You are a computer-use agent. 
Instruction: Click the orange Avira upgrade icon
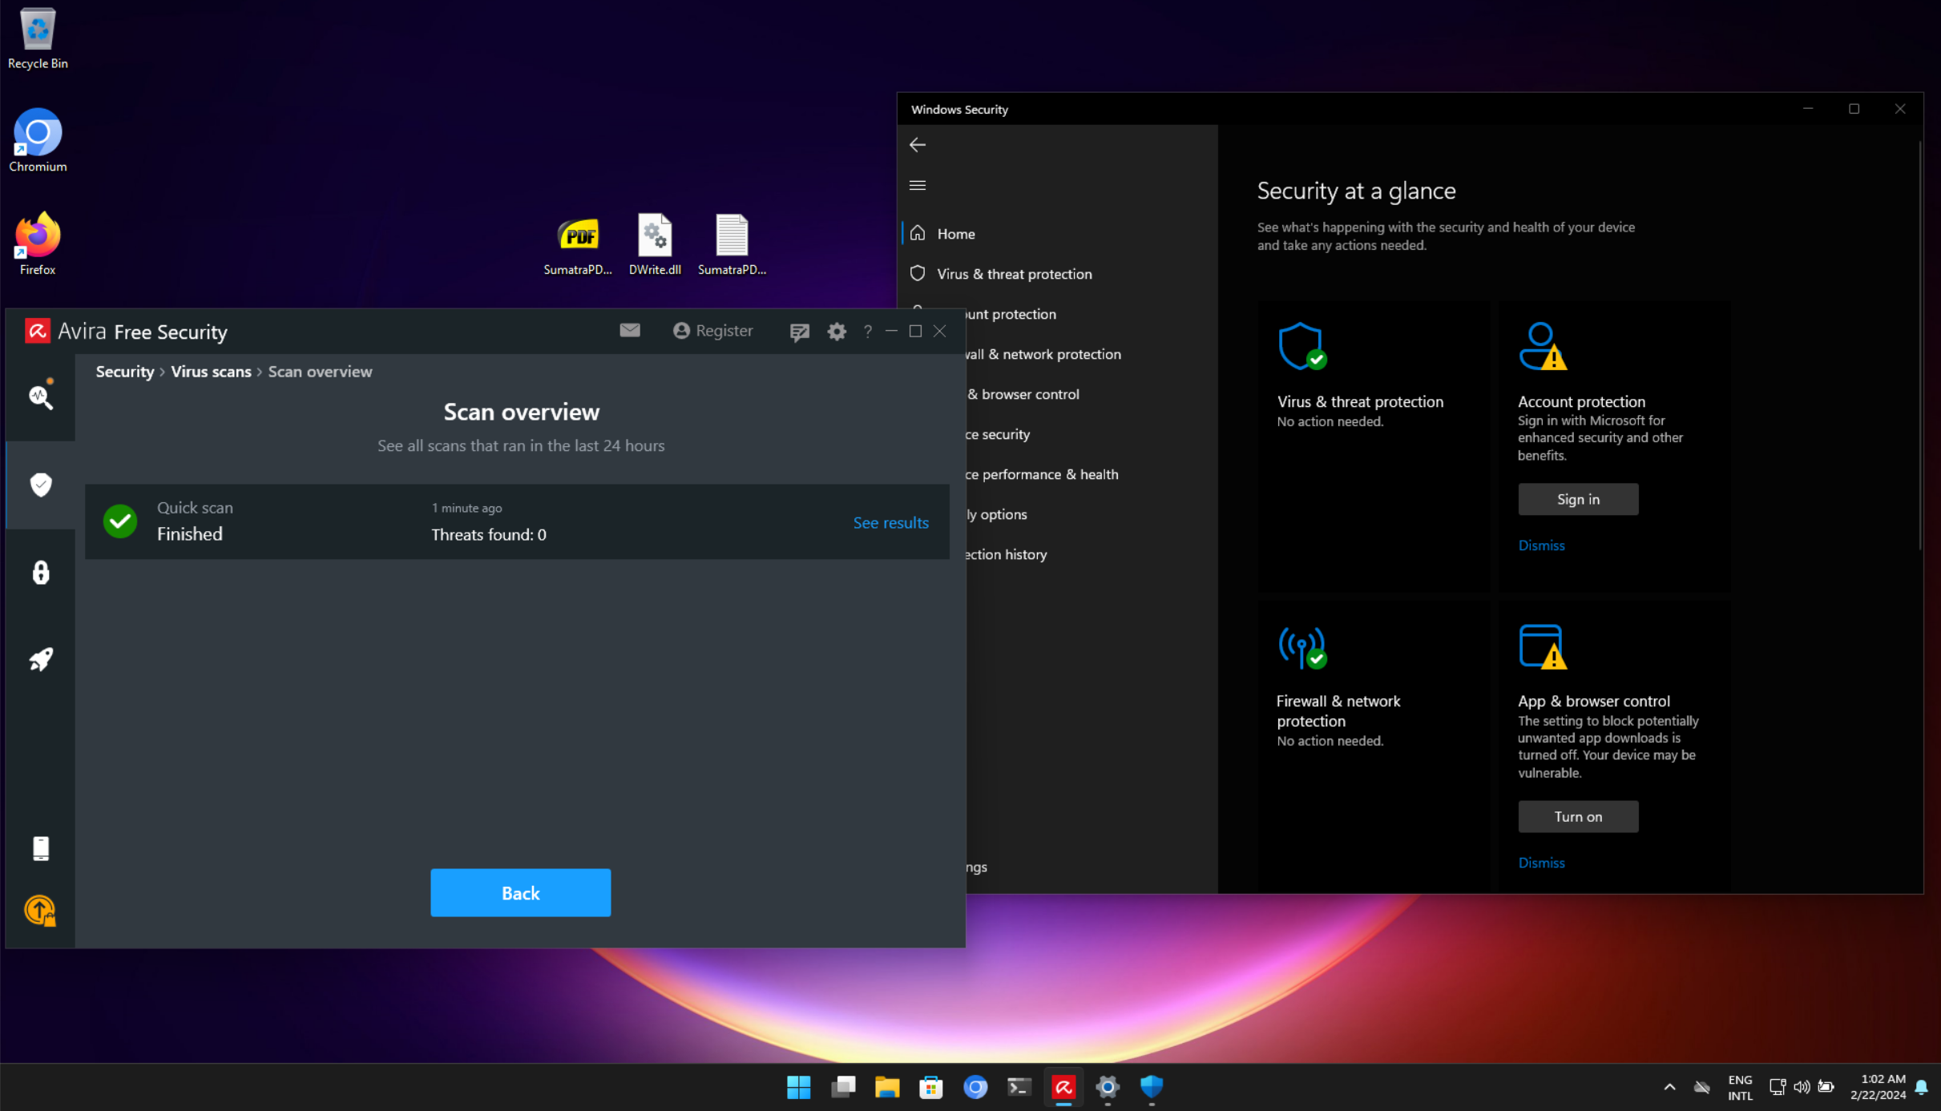pyautogui.click(x=40, y=910)
